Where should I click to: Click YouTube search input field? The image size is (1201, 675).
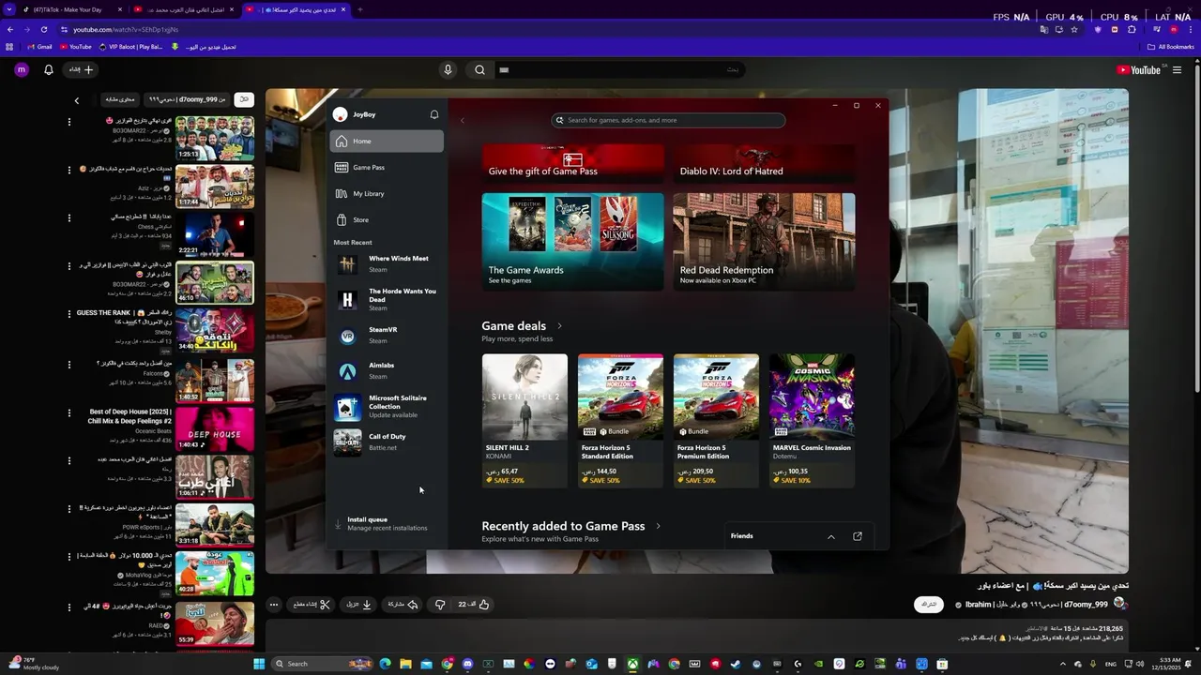coord(619,69)
